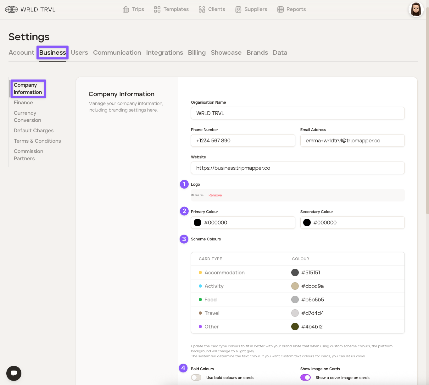Disable Show a cover image toggle
This screenshot has height=385, width=429.
[x=305, y=377]
